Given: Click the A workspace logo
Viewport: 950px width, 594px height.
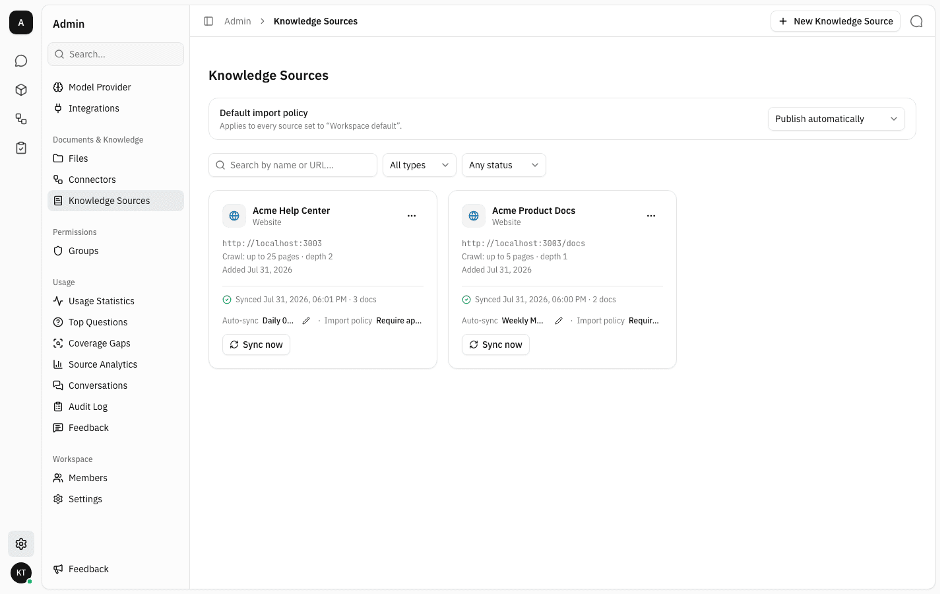Looking at the screenshot, I should pyautogui.click(x=21, y=22).
